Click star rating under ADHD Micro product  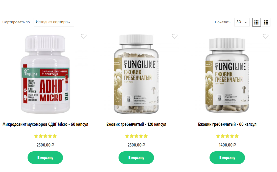click(45, 136)
